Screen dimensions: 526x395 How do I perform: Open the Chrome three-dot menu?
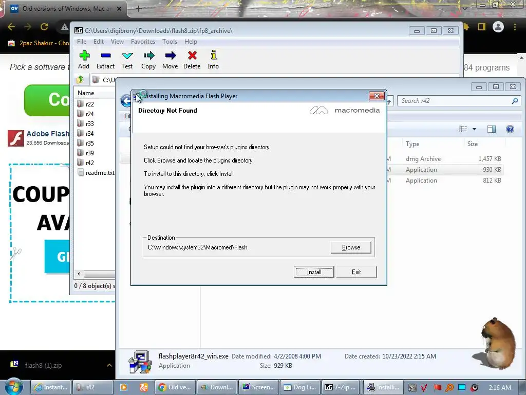[515, 27]
